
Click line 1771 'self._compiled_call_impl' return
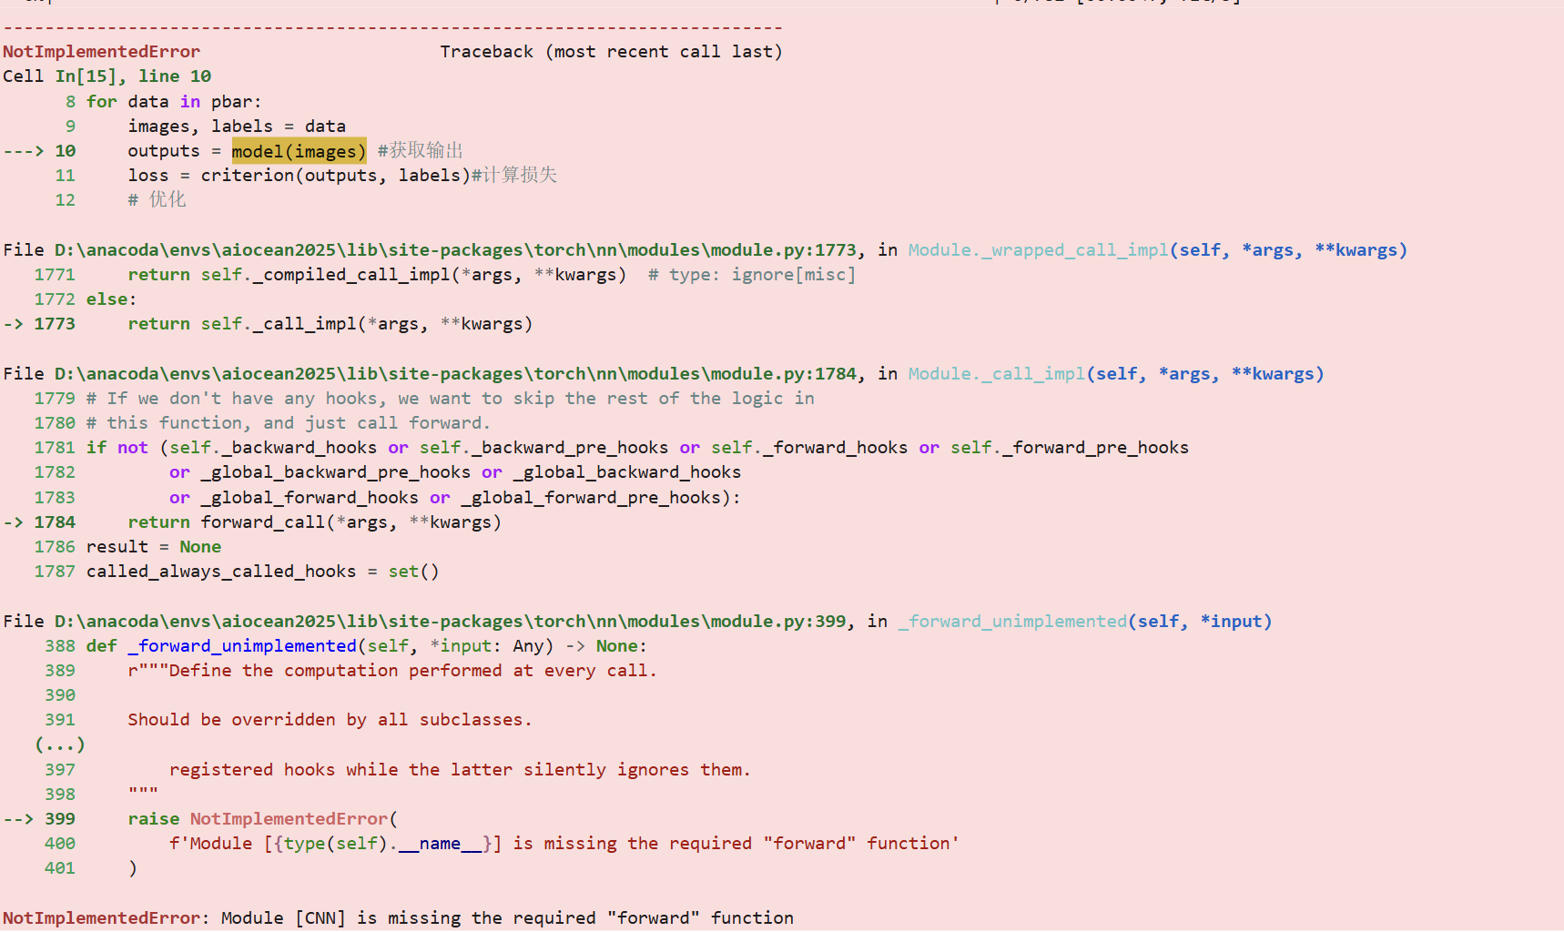(377, 275)
